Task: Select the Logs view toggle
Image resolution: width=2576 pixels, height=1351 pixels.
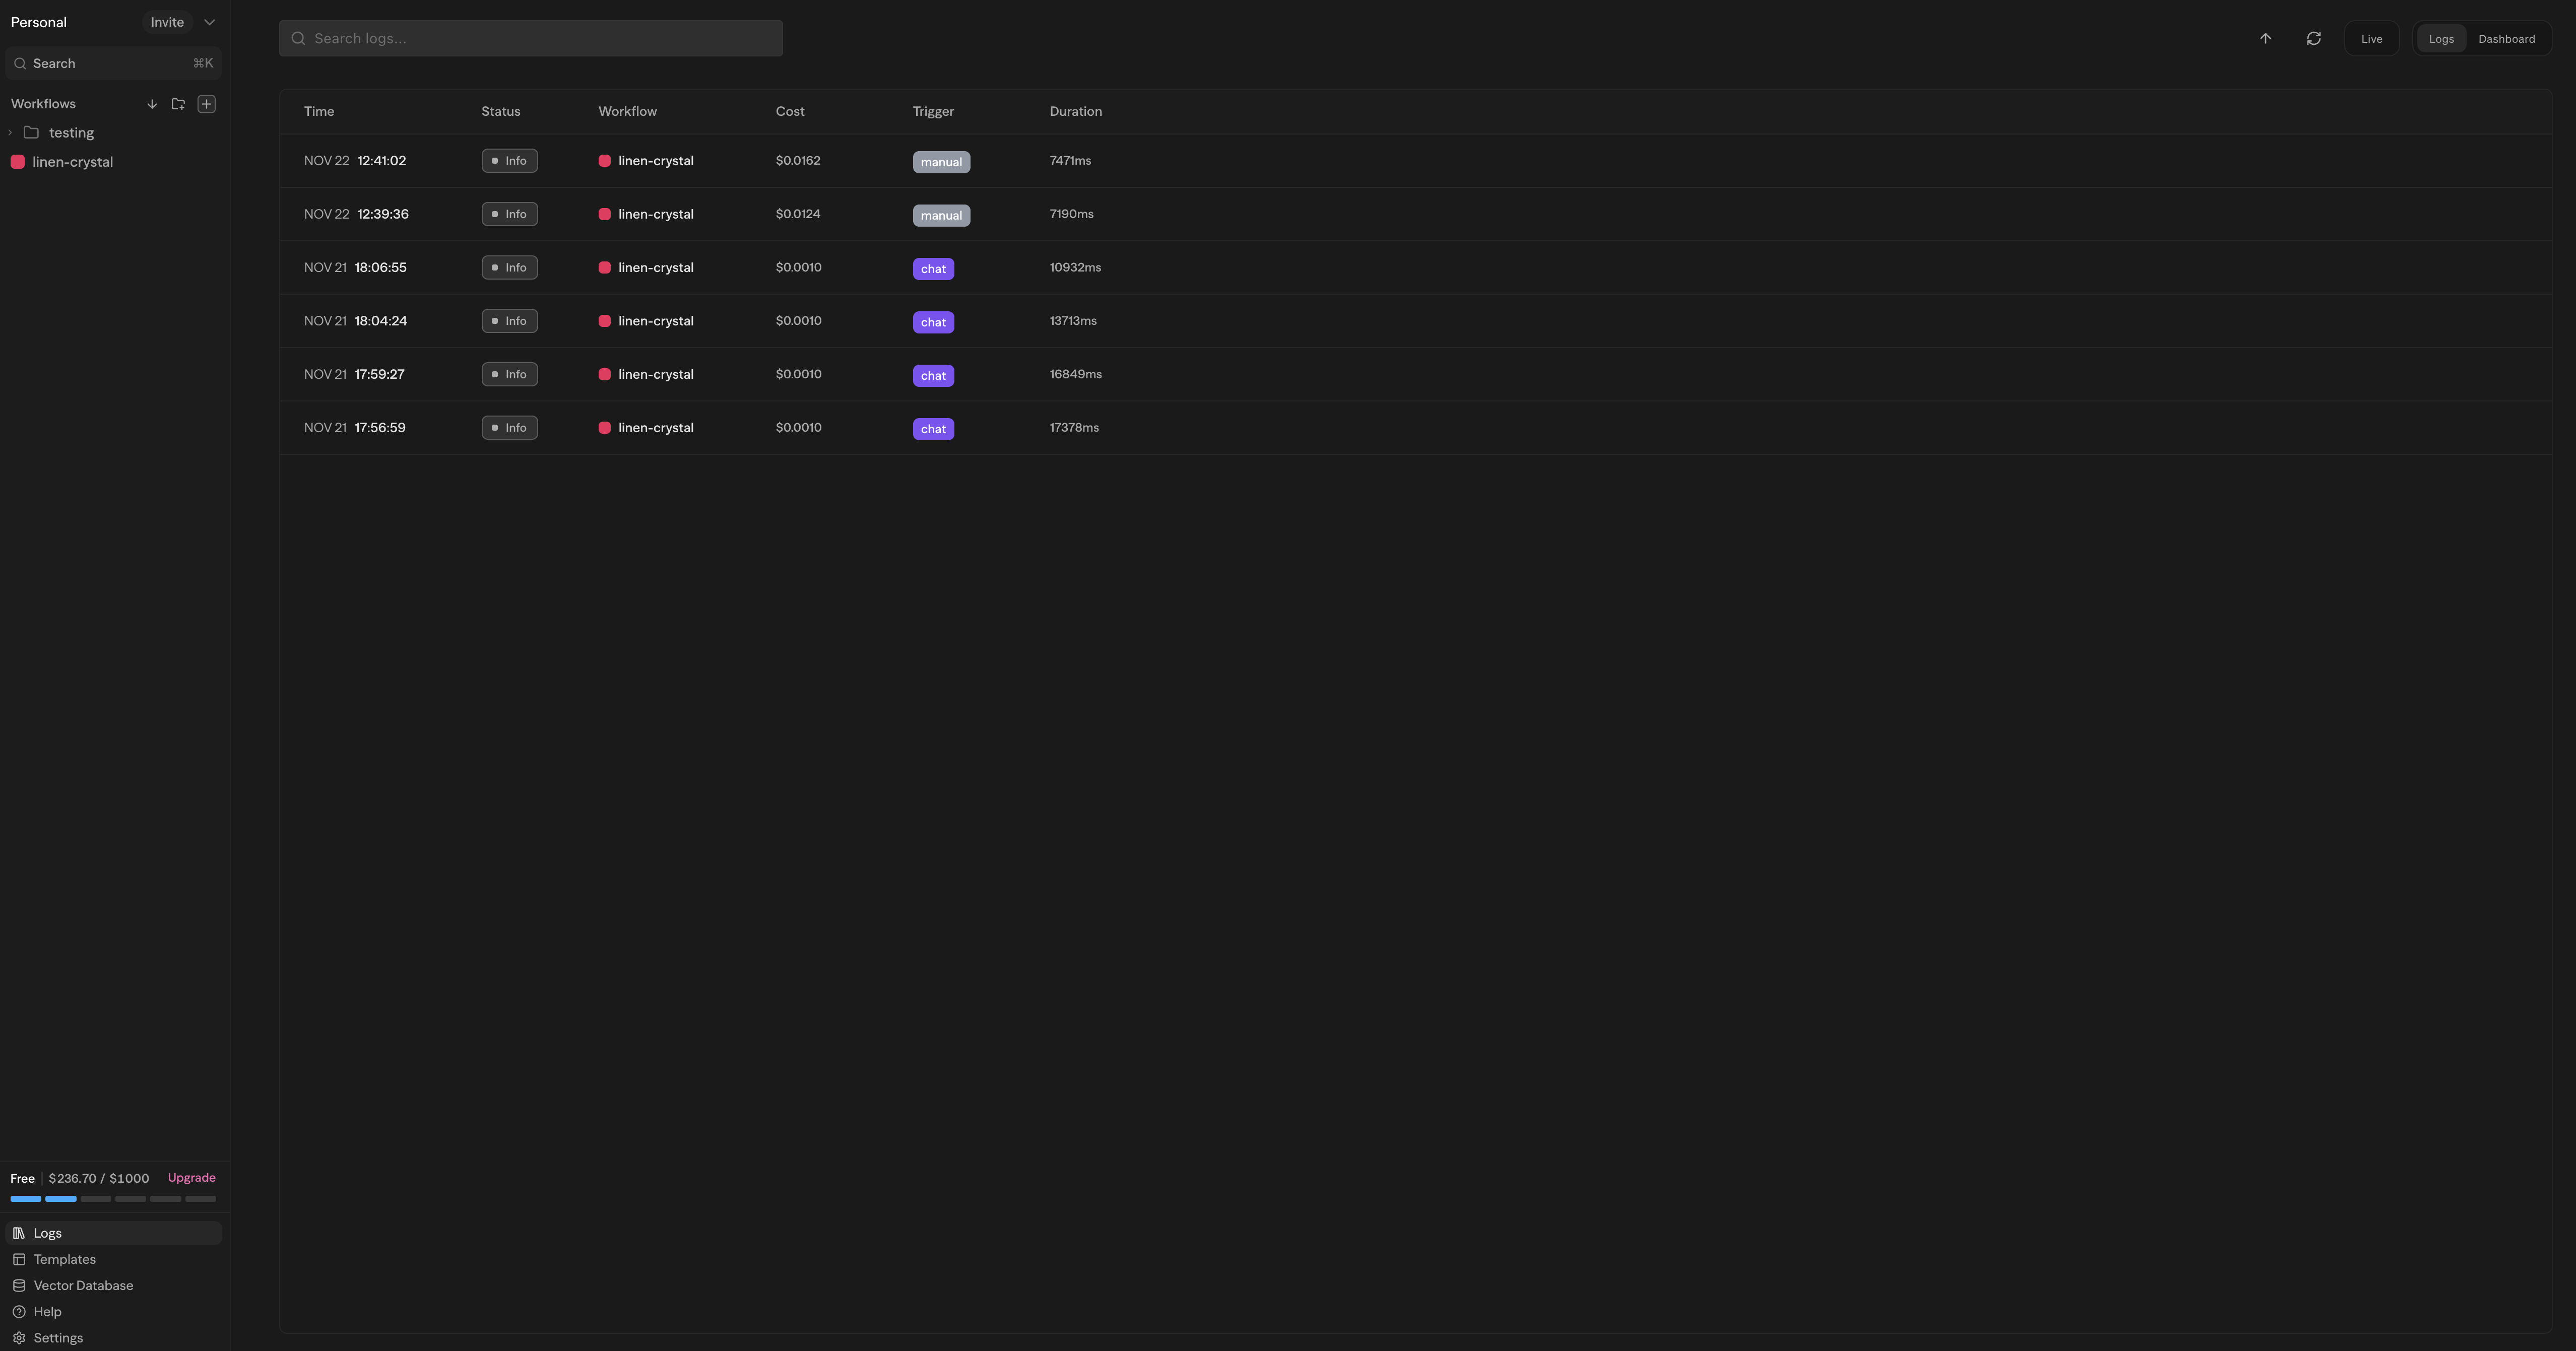Action: coord(2441,38)
